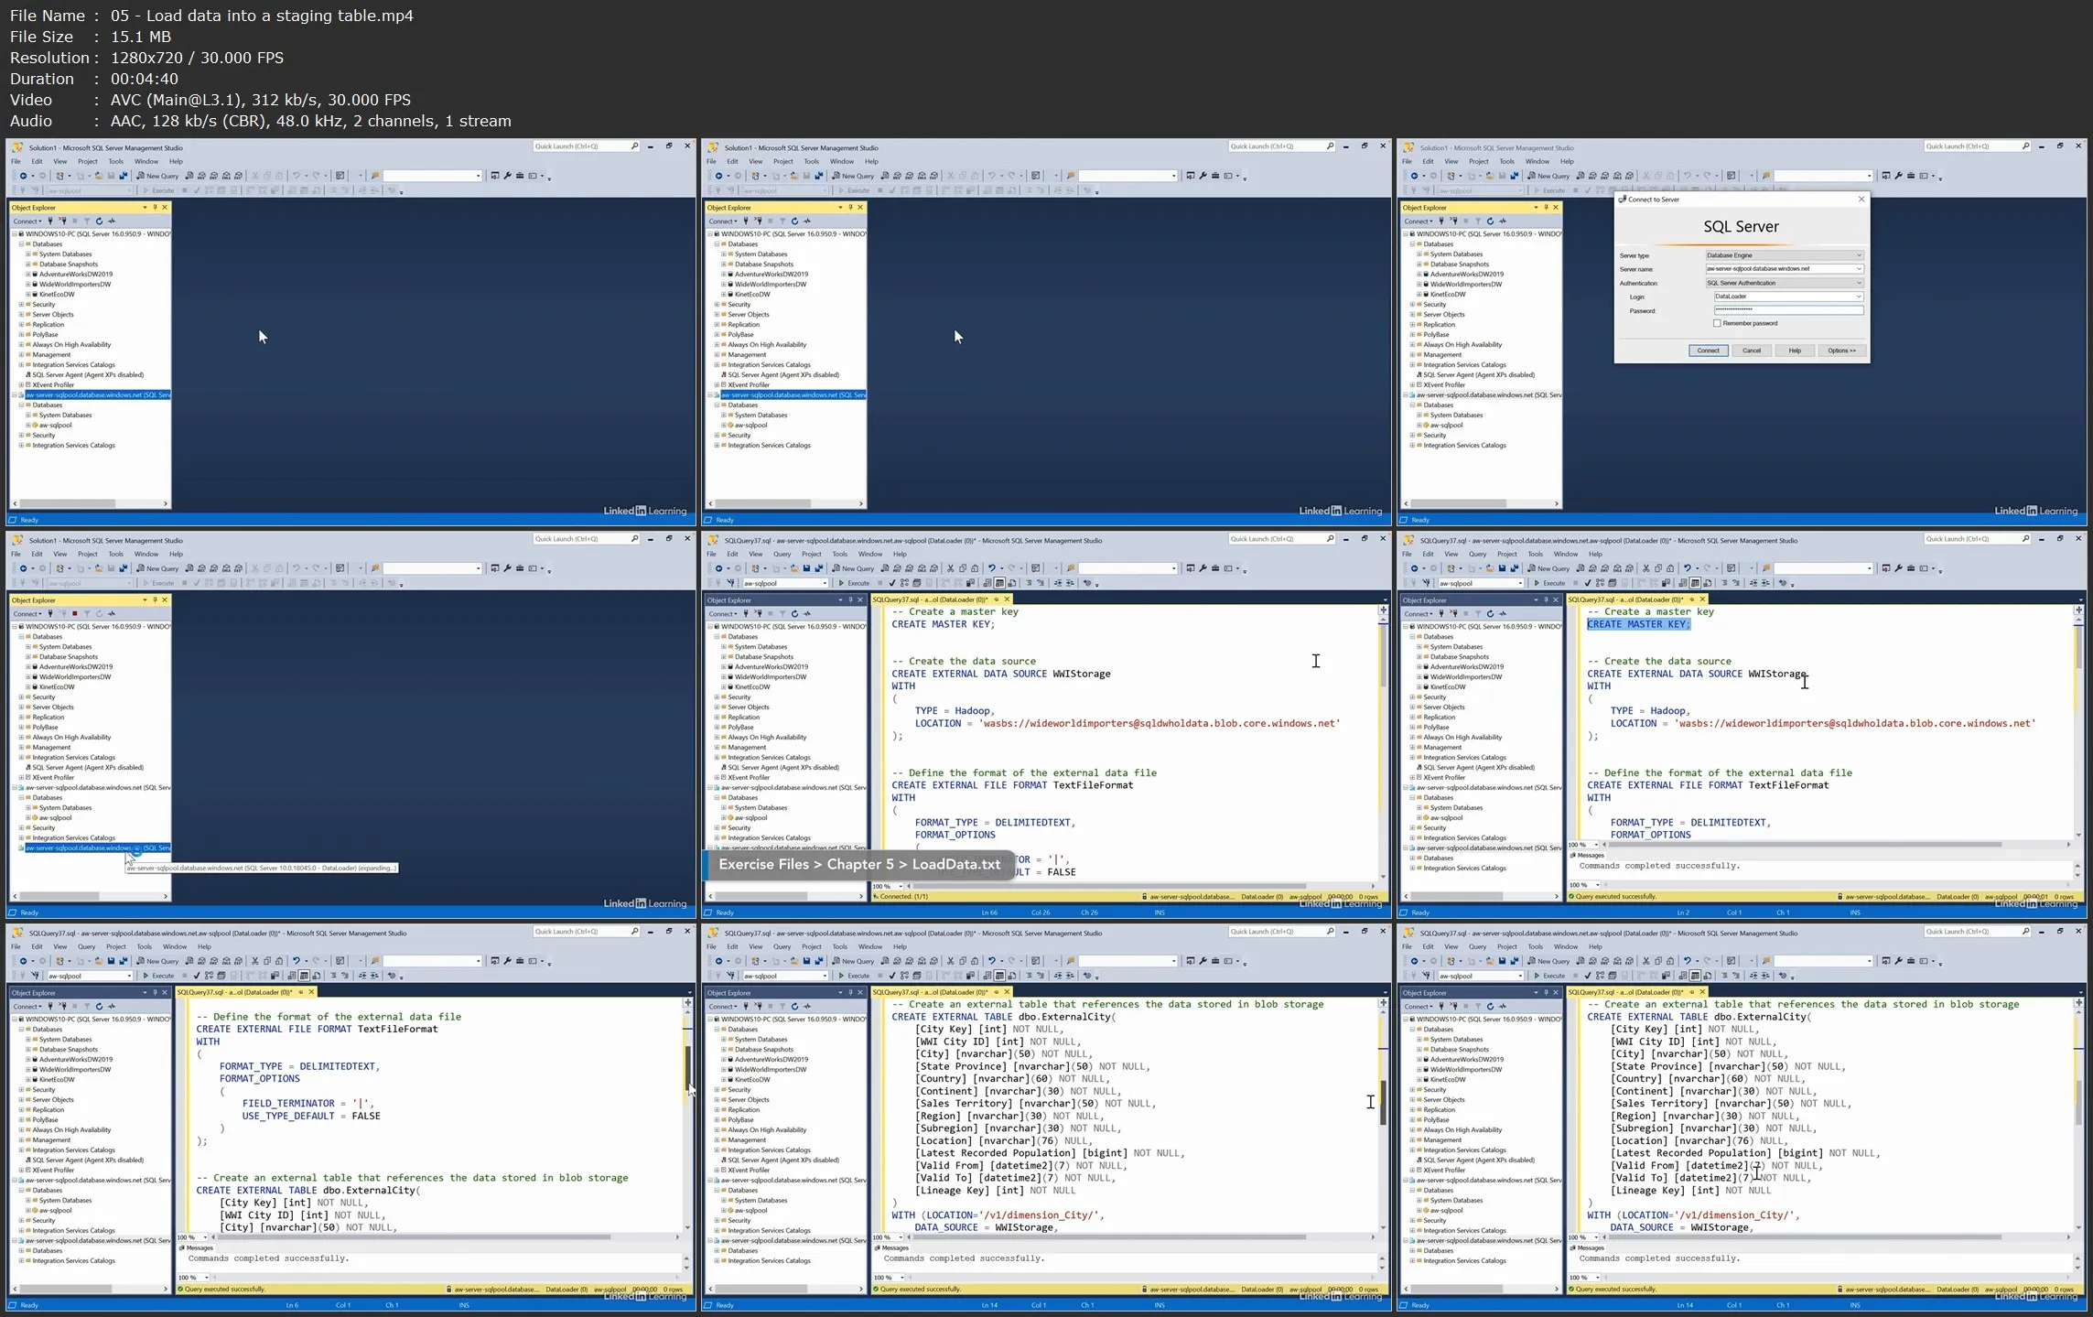Click Quick Launch box in the expanding-tooltip frame
Screen dimensions: 2093x1317
pyautogui.click(x=586, y=539)
